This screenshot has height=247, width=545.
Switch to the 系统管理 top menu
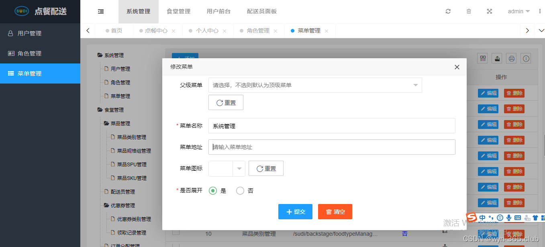pyautogui.click(x=139, y=12)
